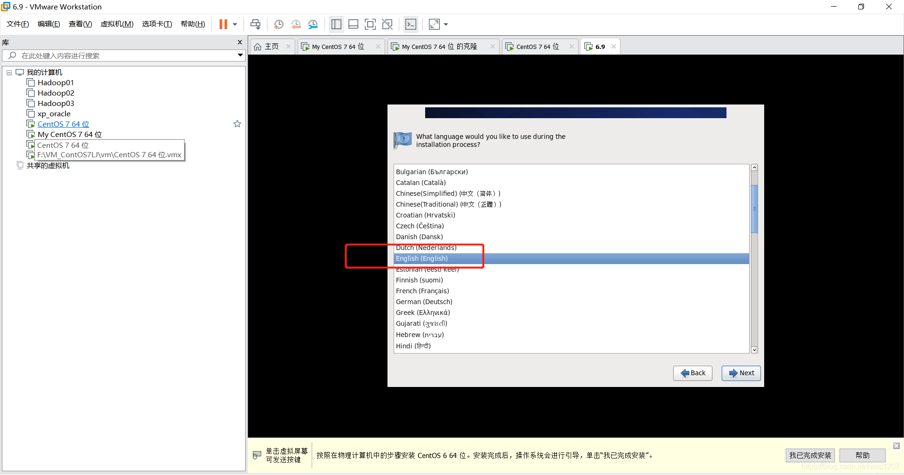Click the language list scrollbar thumb

[x=754, y=209]
